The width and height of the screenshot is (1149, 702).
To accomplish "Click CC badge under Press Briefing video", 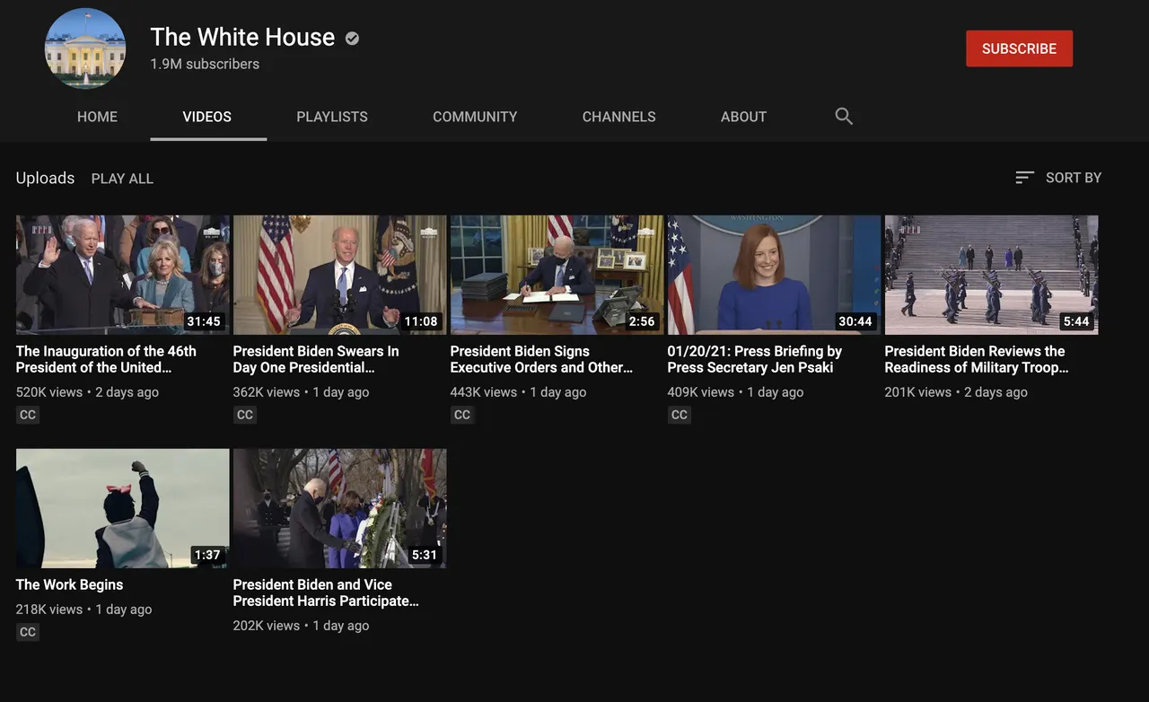I will [680, 415].
